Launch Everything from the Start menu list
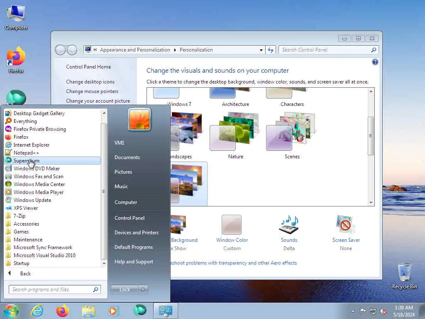Screen dimensions: 425x319 click(52, 121)
